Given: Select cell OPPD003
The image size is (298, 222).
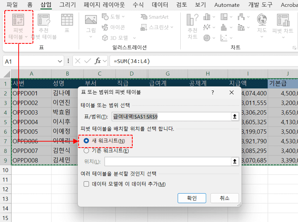Looking at the screenshot, I should (31, 112).
